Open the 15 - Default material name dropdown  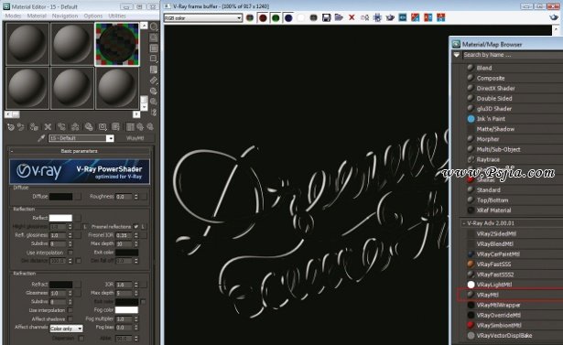click(x=81, y=138)
